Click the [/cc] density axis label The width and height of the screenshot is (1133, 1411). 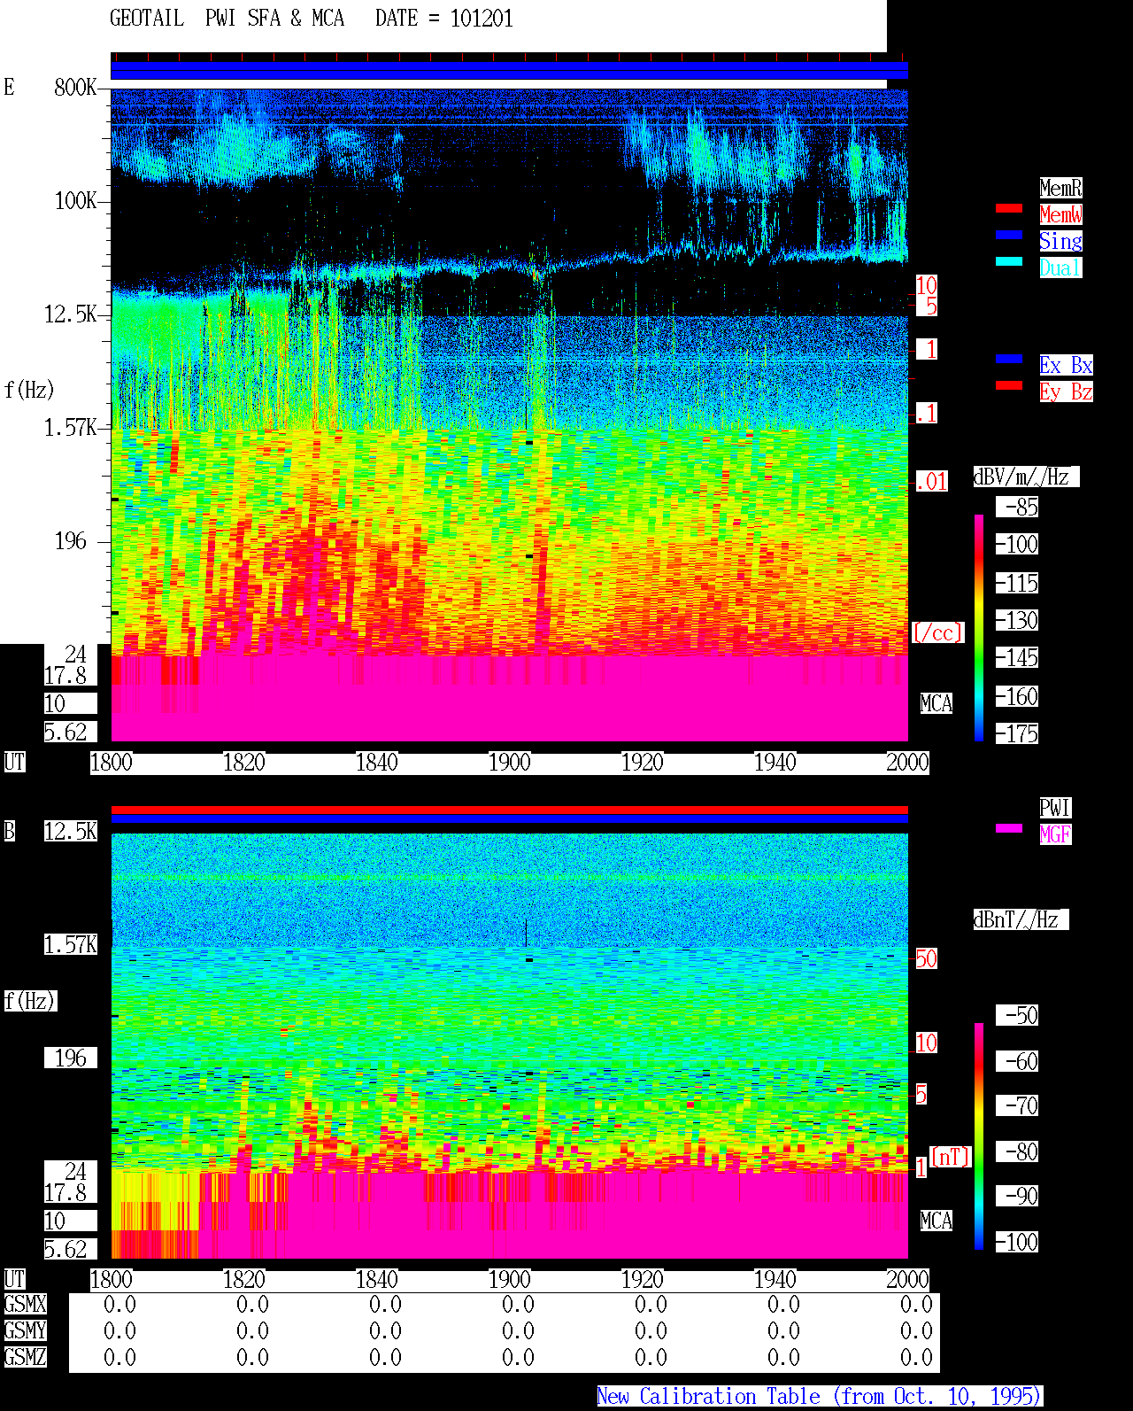tap(937, 632)
